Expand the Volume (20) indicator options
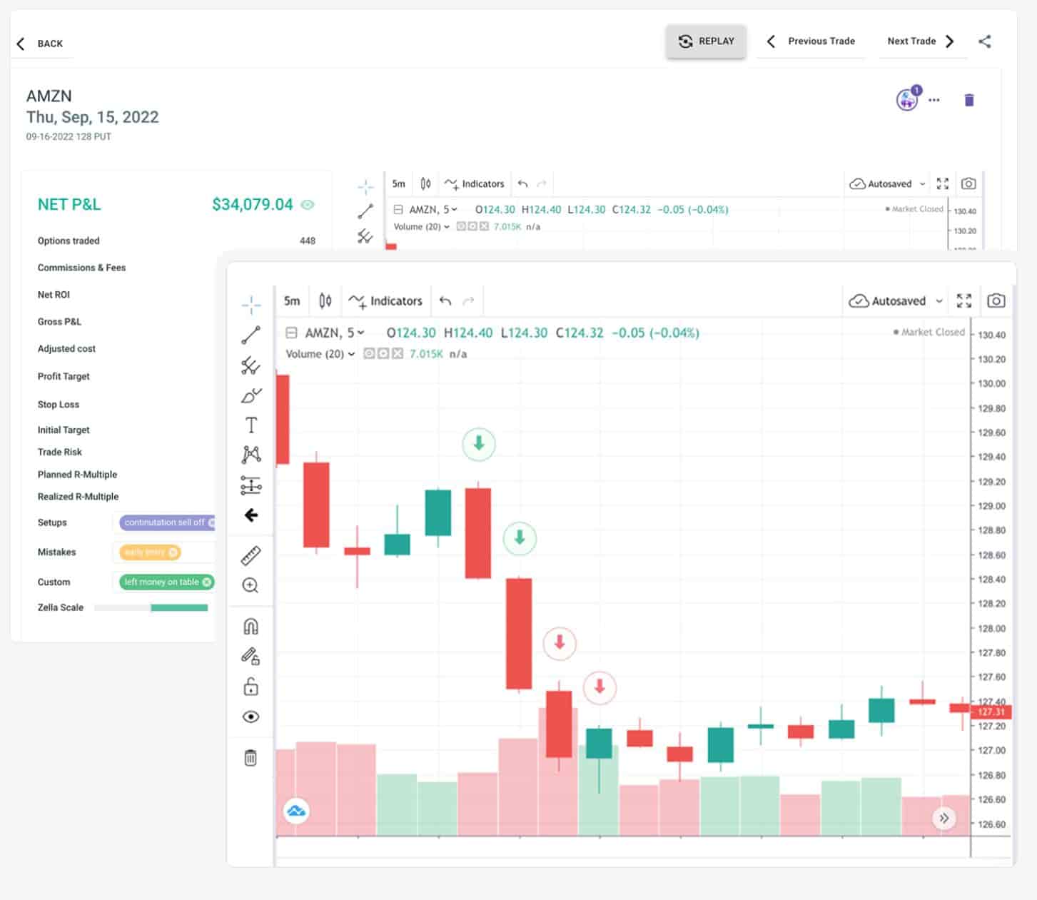The height and width of the screenshot is (900, 1037). pyautogui.click(x=353, y=354)
